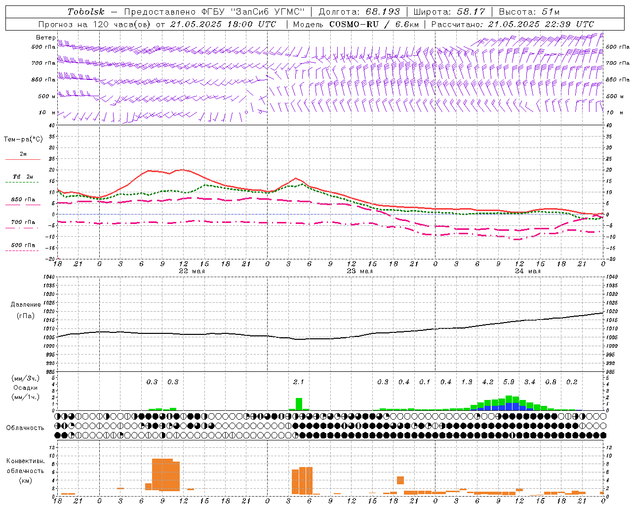Click the "2.1" precipitation total value
The height and width of the screenshot is (505, 632).
point(298,382)
